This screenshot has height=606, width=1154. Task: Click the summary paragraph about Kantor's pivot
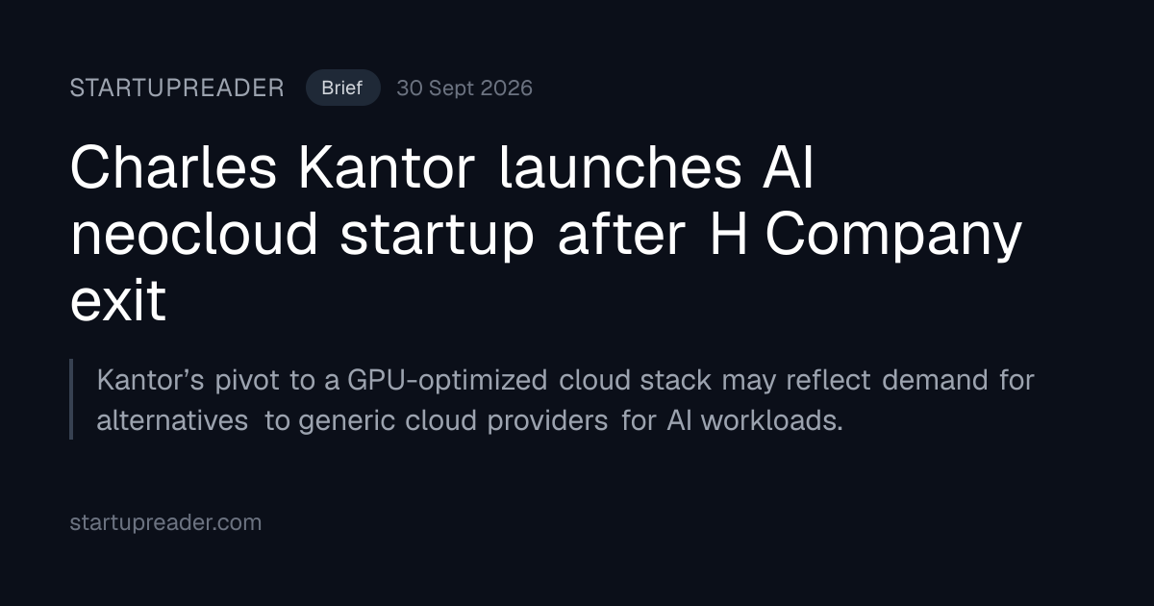click(565, 400)
